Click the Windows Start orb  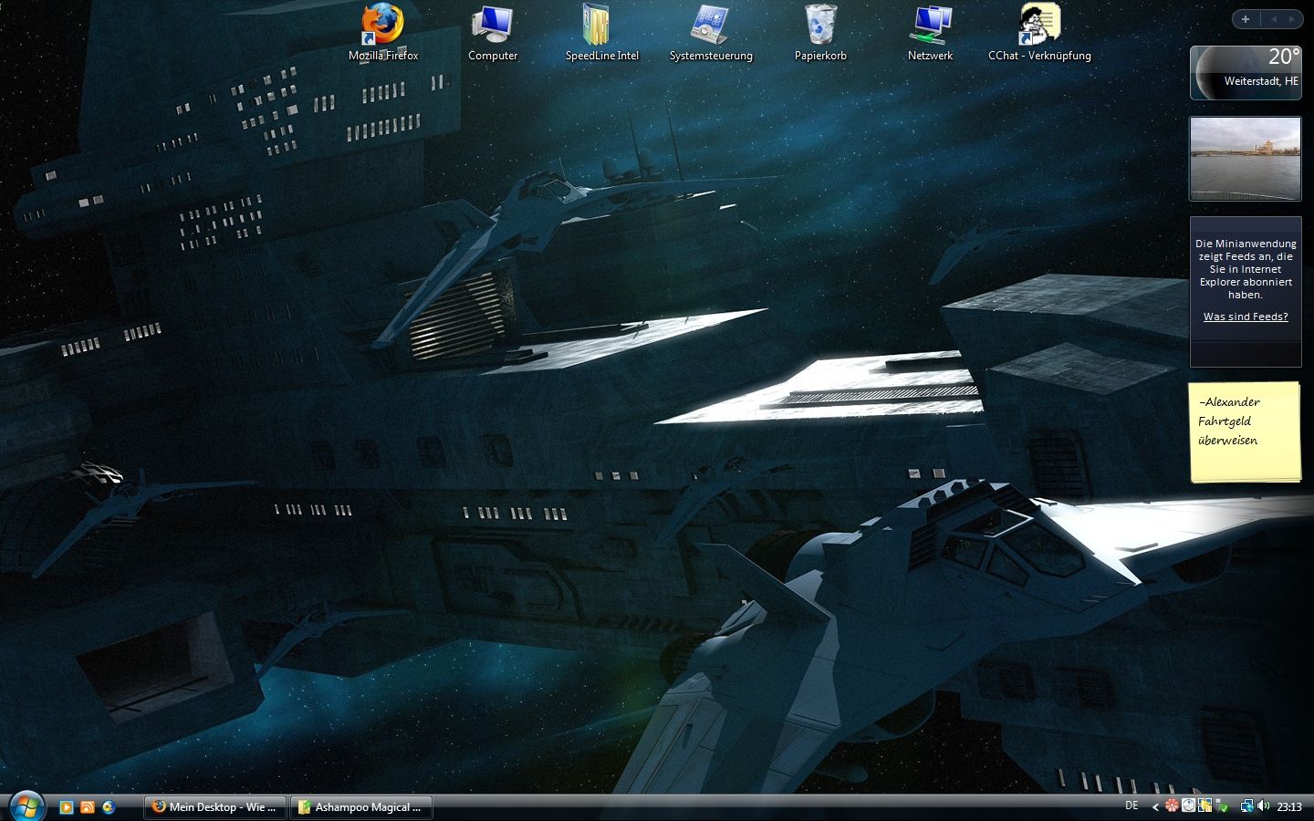[x=26, y=806]
